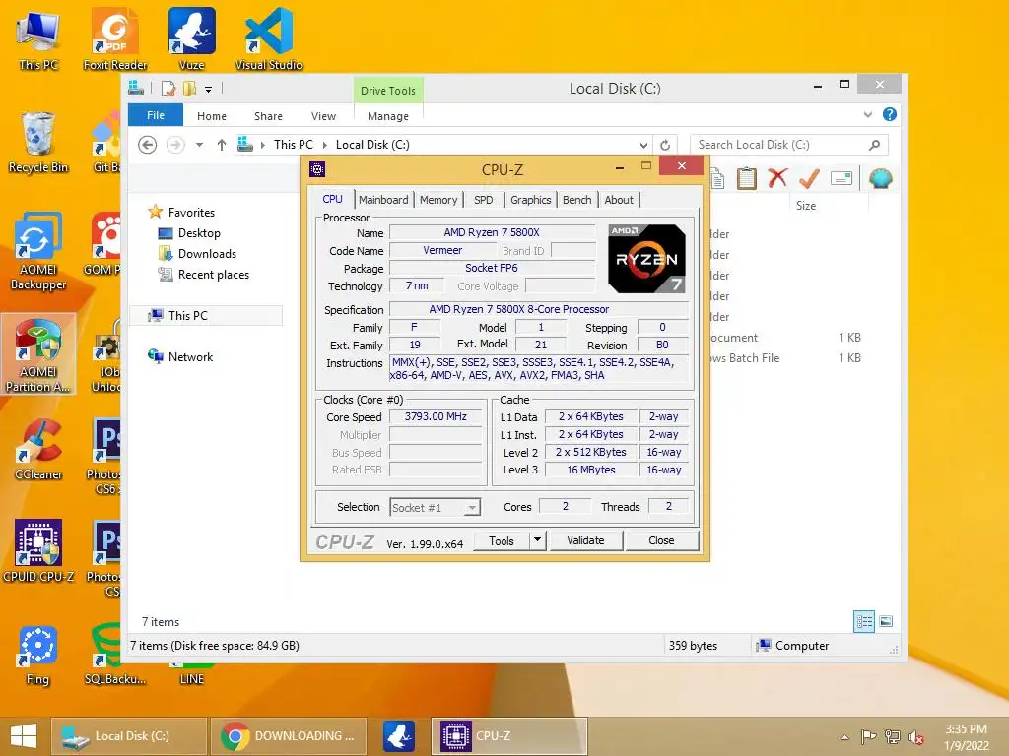This screenshot has width=1009, height=756.
Task: Open the File menu in Explorer
Action: 155,115
